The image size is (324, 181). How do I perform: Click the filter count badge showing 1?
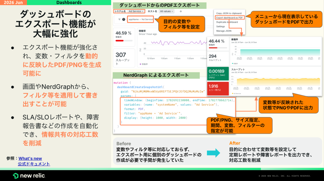click(x=123, y=19)
